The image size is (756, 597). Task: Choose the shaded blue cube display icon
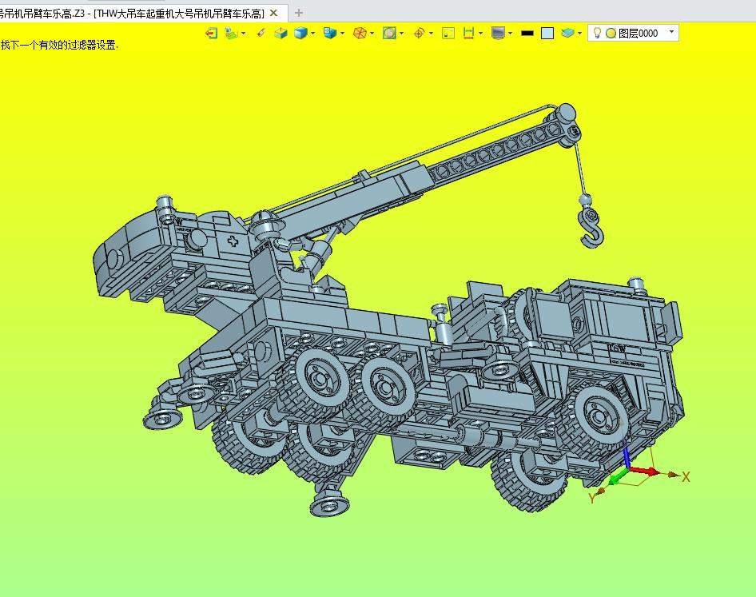pos(300,34)
